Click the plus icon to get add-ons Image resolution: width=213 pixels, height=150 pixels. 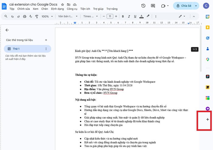click(208, 120)
